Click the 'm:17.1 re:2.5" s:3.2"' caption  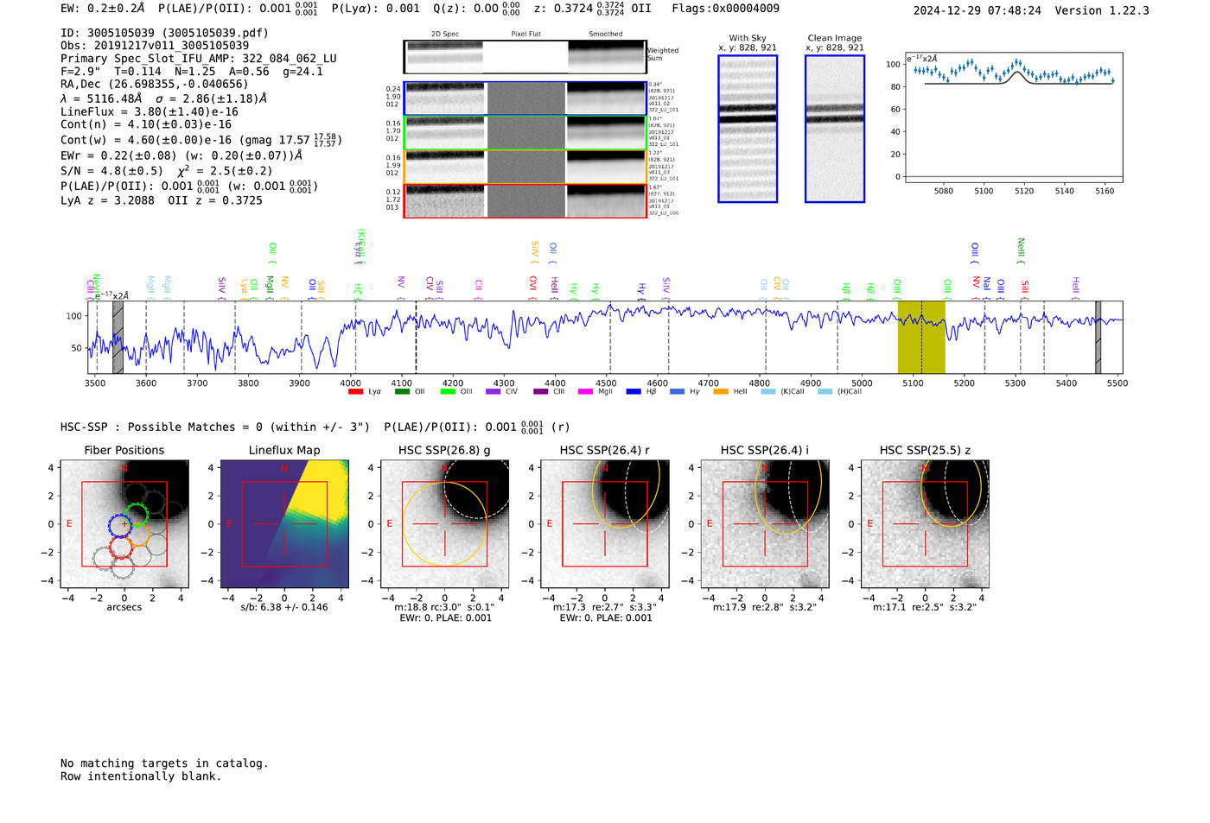point(925,607)
